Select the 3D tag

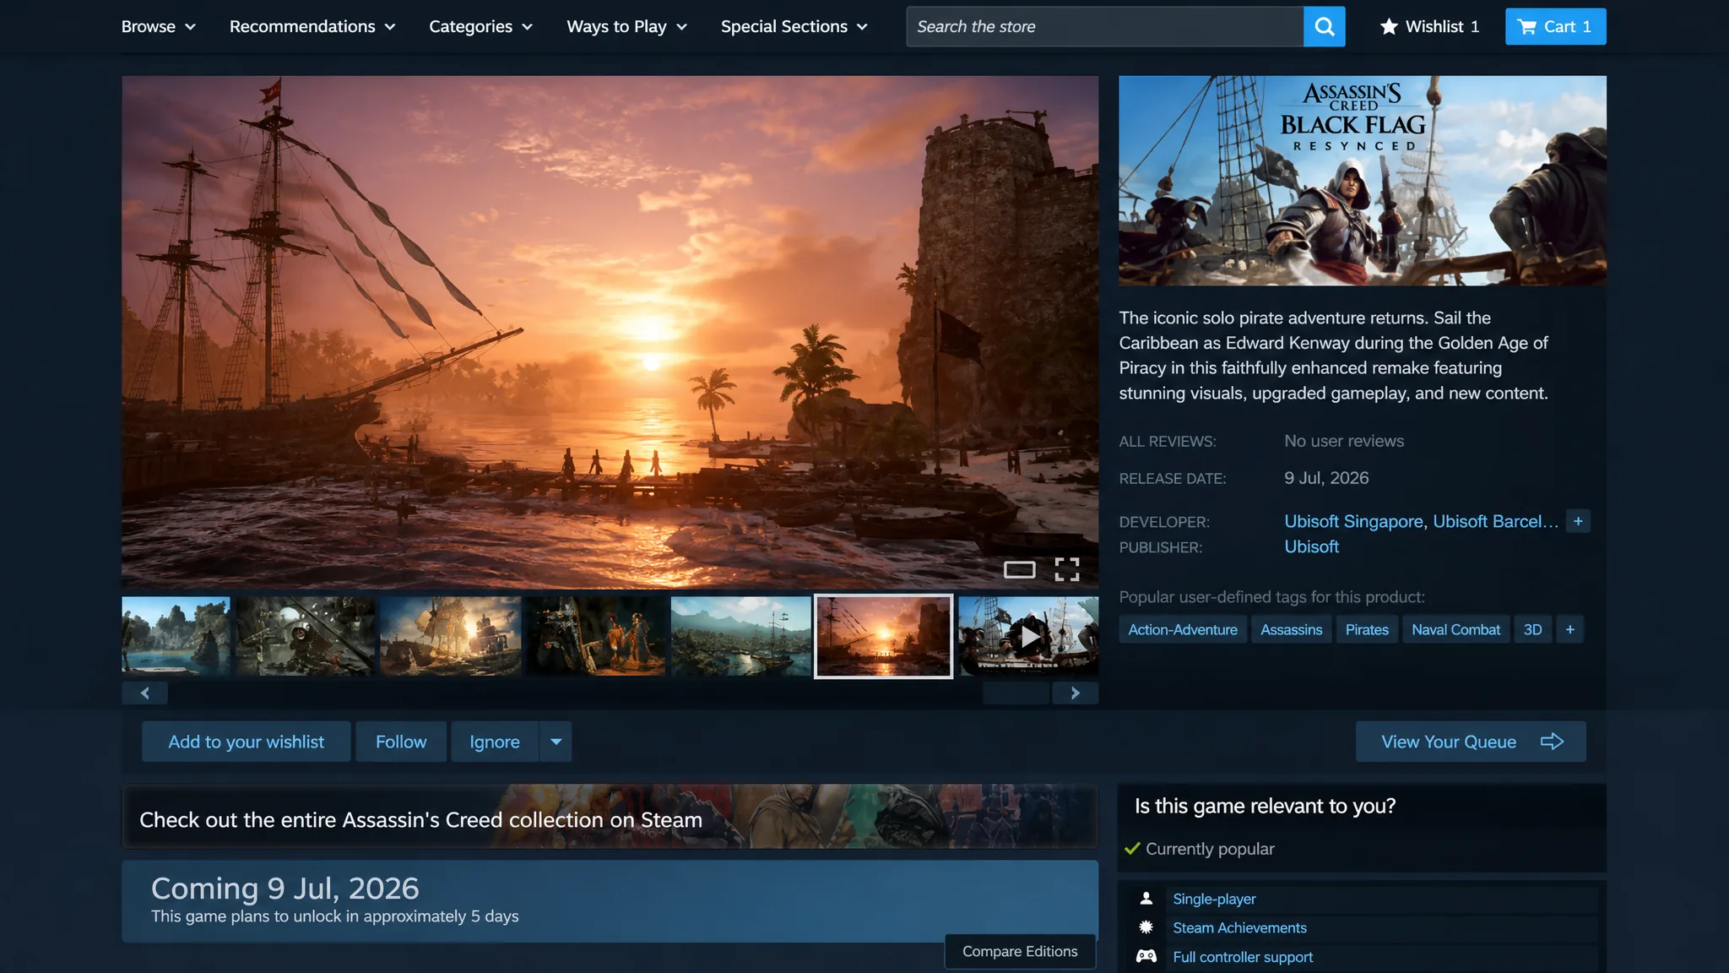(x=1532, y=629)
